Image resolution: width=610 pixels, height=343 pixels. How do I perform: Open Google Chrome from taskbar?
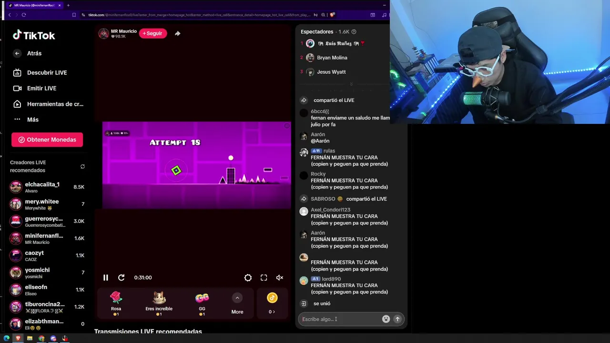click(x=41, y=338)
